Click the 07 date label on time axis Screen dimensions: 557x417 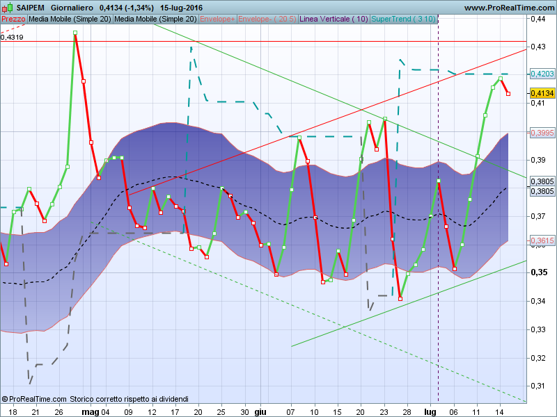click(x=291, y=412)
